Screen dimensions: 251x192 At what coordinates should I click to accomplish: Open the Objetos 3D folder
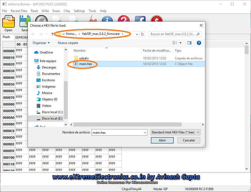[47, 99]
